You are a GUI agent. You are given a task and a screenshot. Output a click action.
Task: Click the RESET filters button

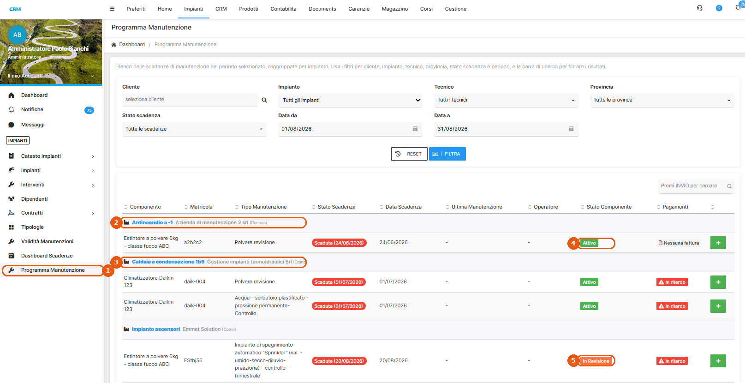coord(409,154)
